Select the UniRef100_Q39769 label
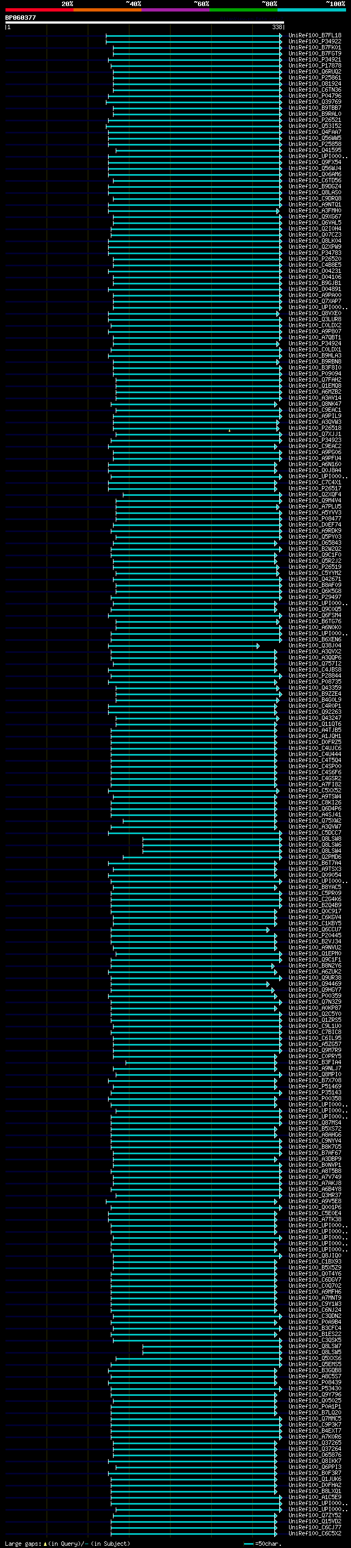Image resolution: width=351 pixels, height=1548 pixels. pyautogui.click(x=314, y=102)
